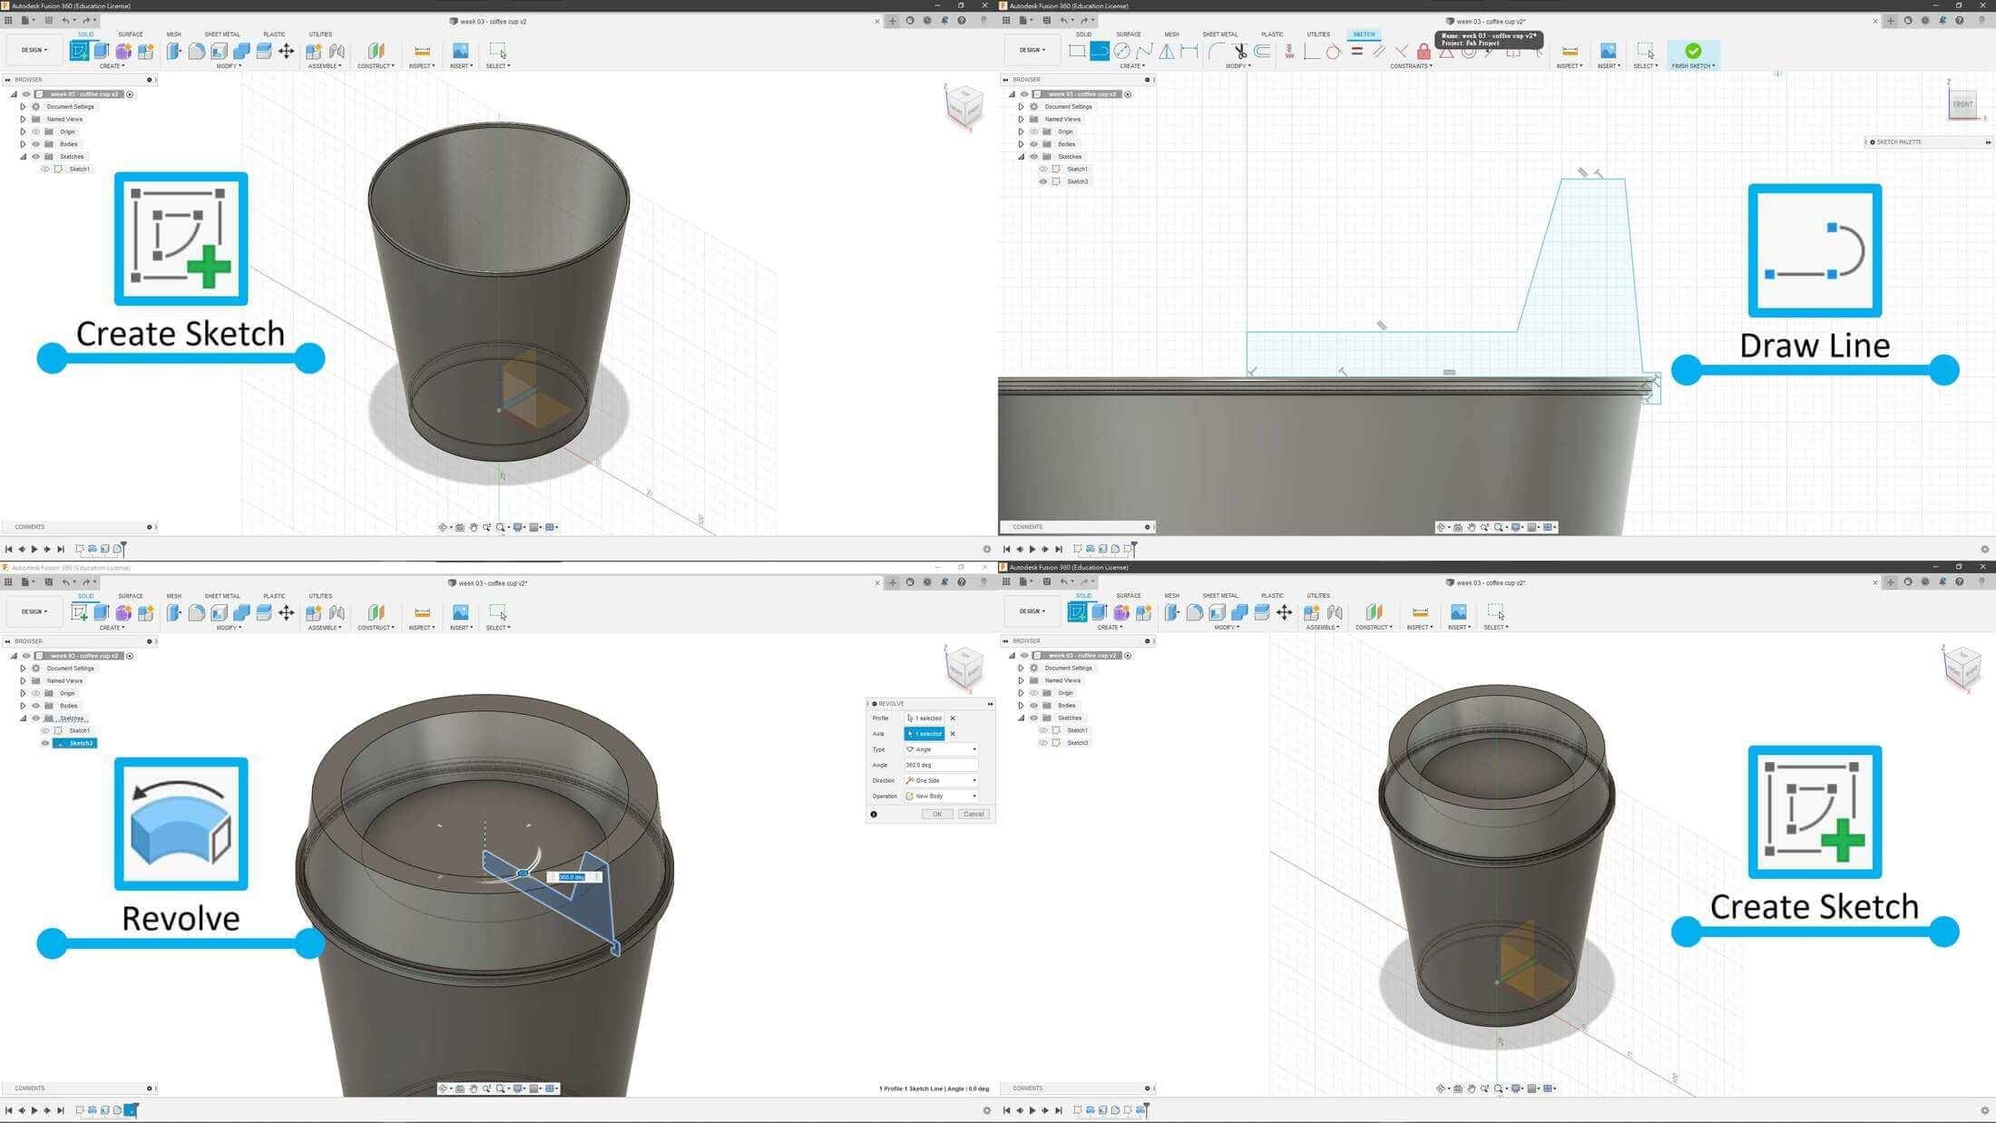Toggle Bodies folder visibility in top-left browser
This screenshot has width=1996, height=1123.
pyautogui.click(x=36, y=144)
